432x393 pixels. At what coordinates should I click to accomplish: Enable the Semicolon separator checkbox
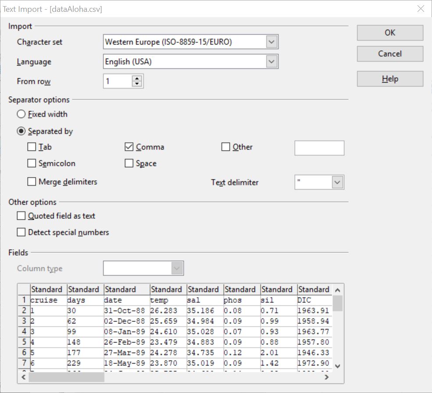(32, 164)
